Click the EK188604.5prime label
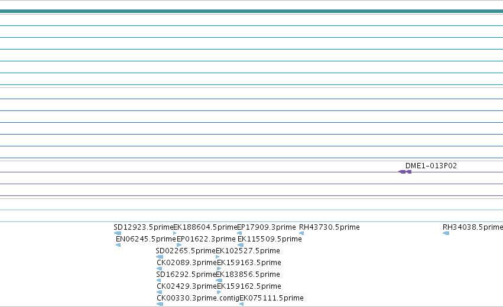Image resolution: width=503 pixels, height=307 pixels. click(x=205, y=227)
